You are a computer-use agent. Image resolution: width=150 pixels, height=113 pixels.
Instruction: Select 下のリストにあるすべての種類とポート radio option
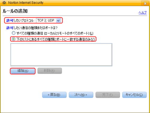coord(13,39)
